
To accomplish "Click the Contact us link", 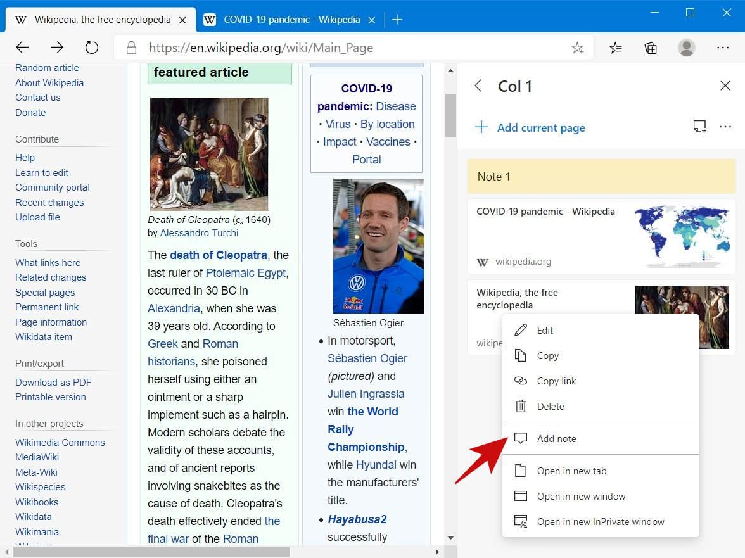I will click(38, 98).
